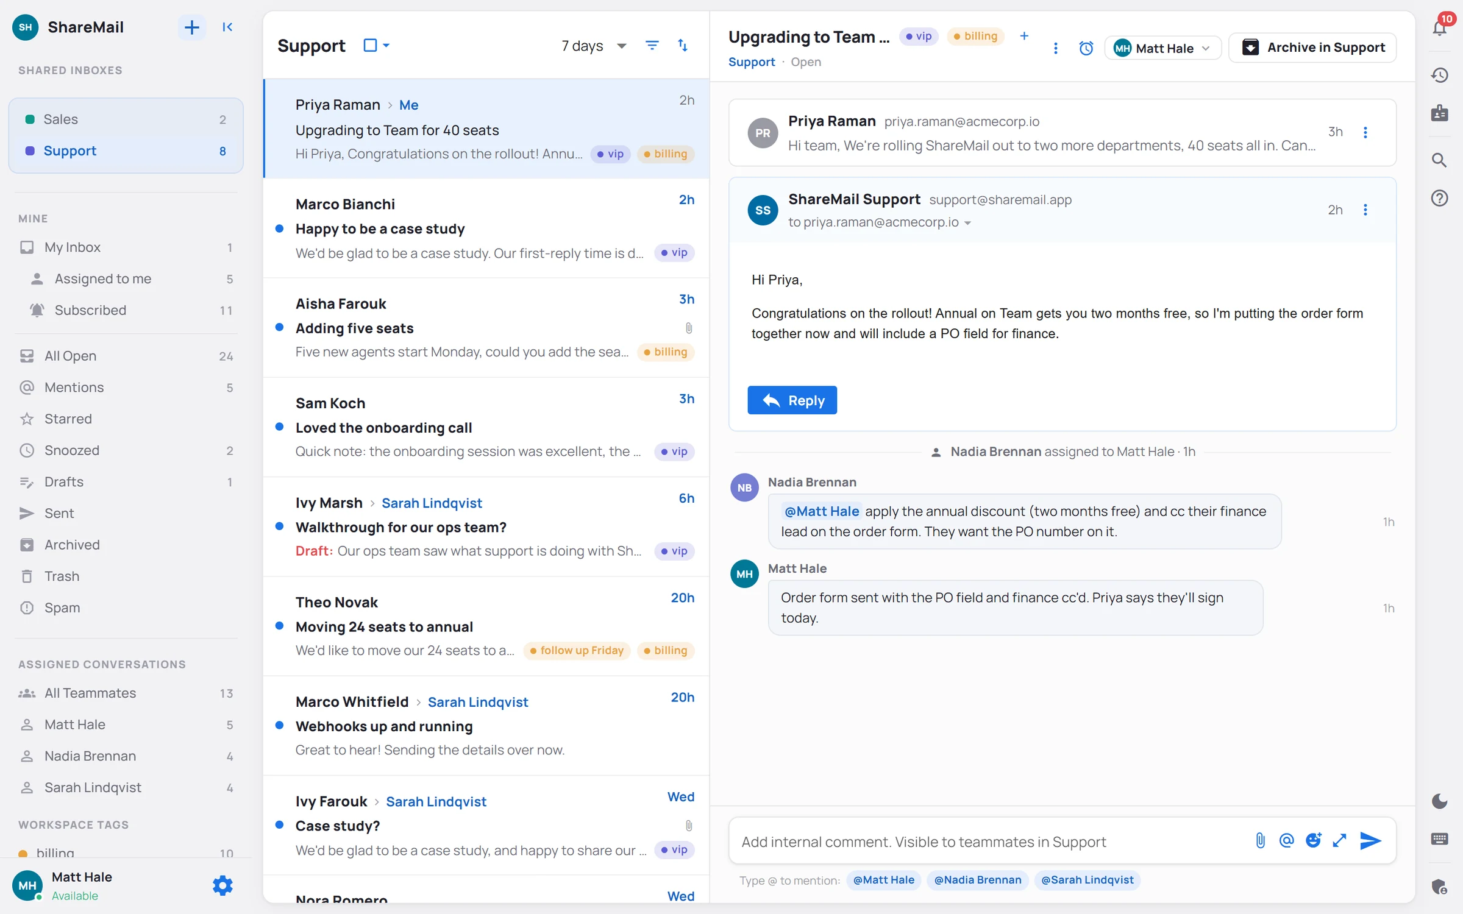Open the Matt Hale assignee dropdown
The image size is (1463, 914).
(x=1162, y=48)
